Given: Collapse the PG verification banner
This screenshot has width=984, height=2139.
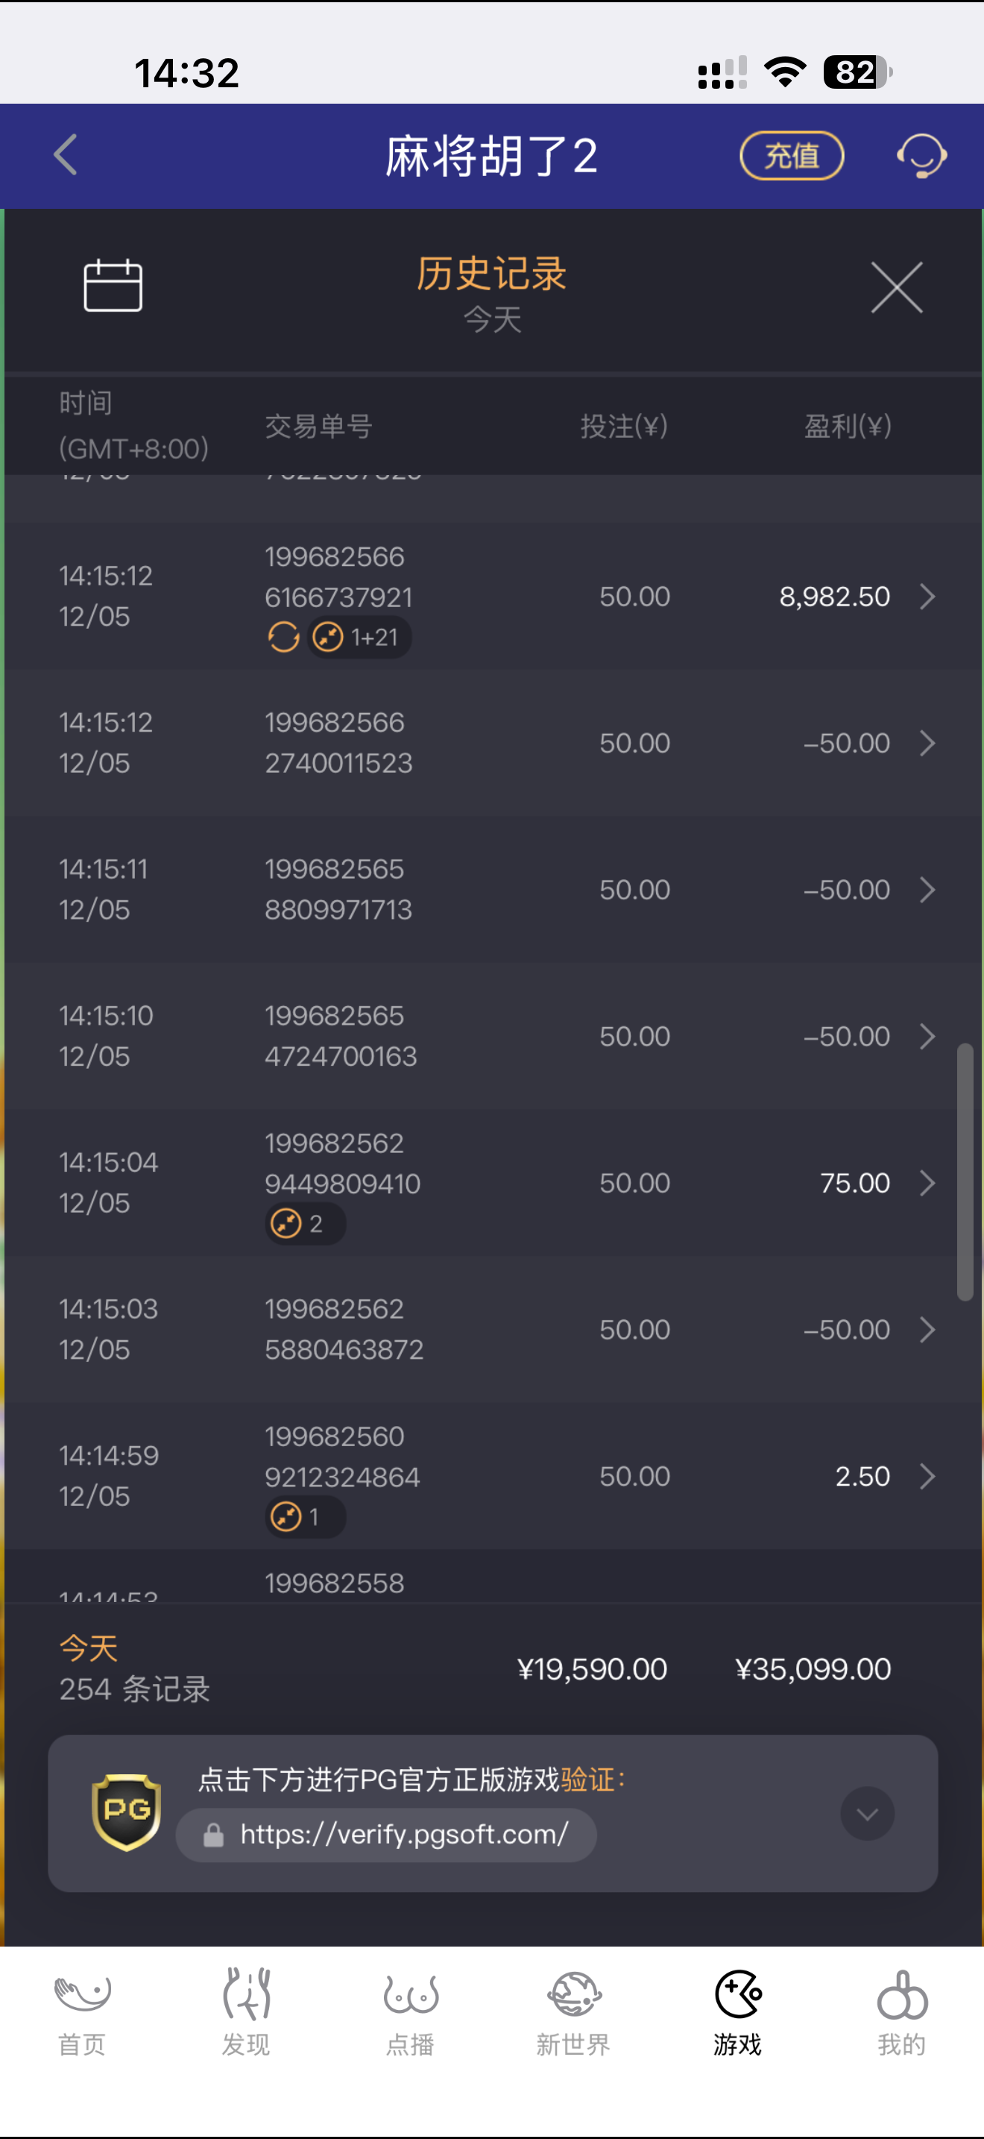Looking at the screenshot, I should 867,1814.
